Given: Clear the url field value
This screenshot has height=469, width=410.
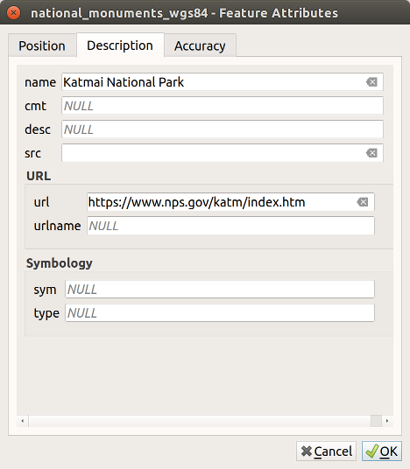Looking at the screenshot, I should pos(363,202).
